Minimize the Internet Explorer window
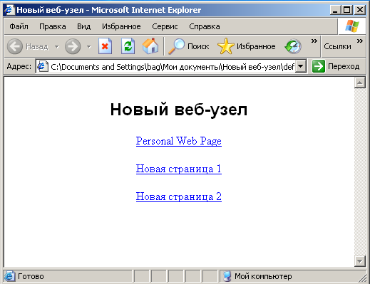Screen dimensions: 370x284 [335, 10]
